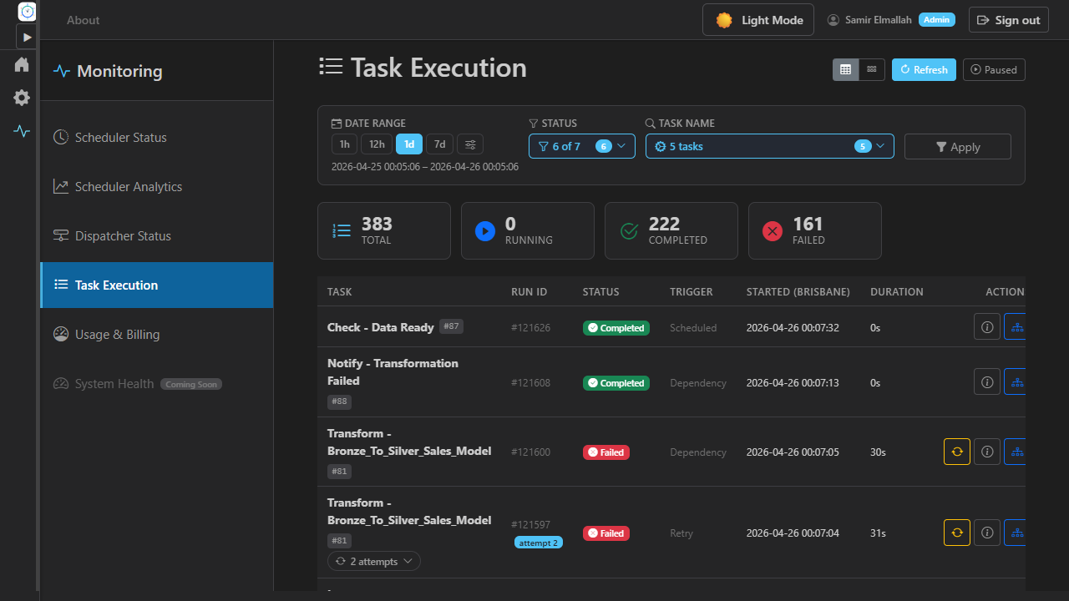Sort by the Duration column header
This screenshot has height=601, width=1069.
[897, 291]
